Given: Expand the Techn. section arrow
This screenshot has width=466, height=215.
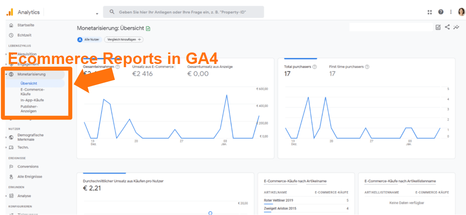Looking at the screenshot, I should pyautogui.click(x=6, y=147).
